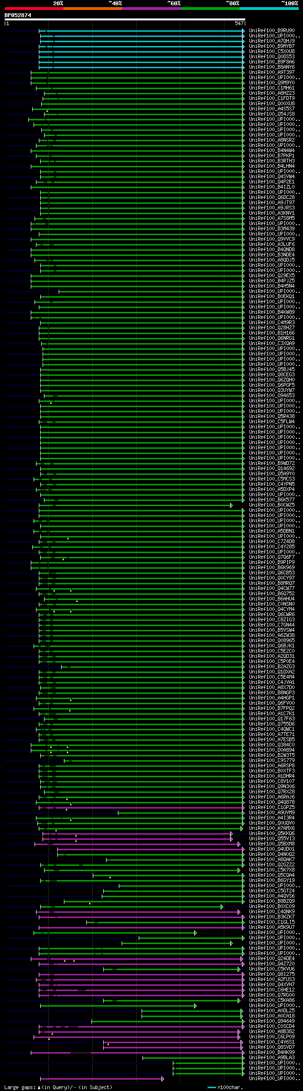Open hit UniRef100_A4HGP1
Image resolution: width=303 pixels, height=1091 pixels.
tap(272, 698)
